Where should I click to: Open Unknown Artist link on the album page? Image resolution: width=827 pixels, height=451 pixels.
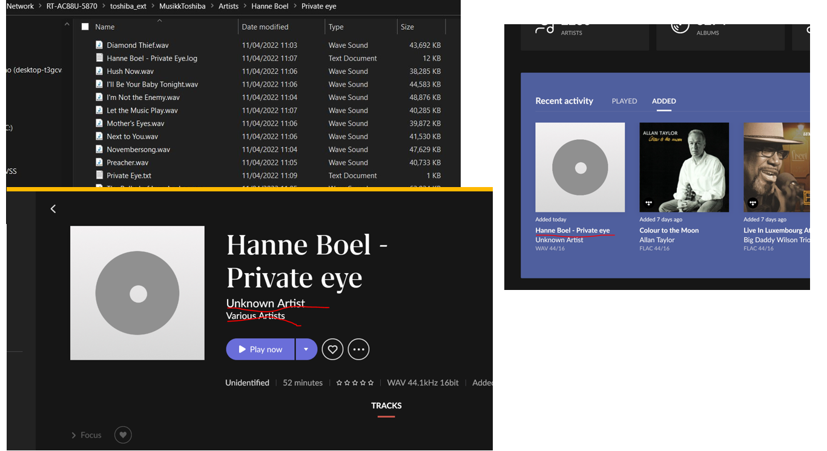(x=266, y=303)
